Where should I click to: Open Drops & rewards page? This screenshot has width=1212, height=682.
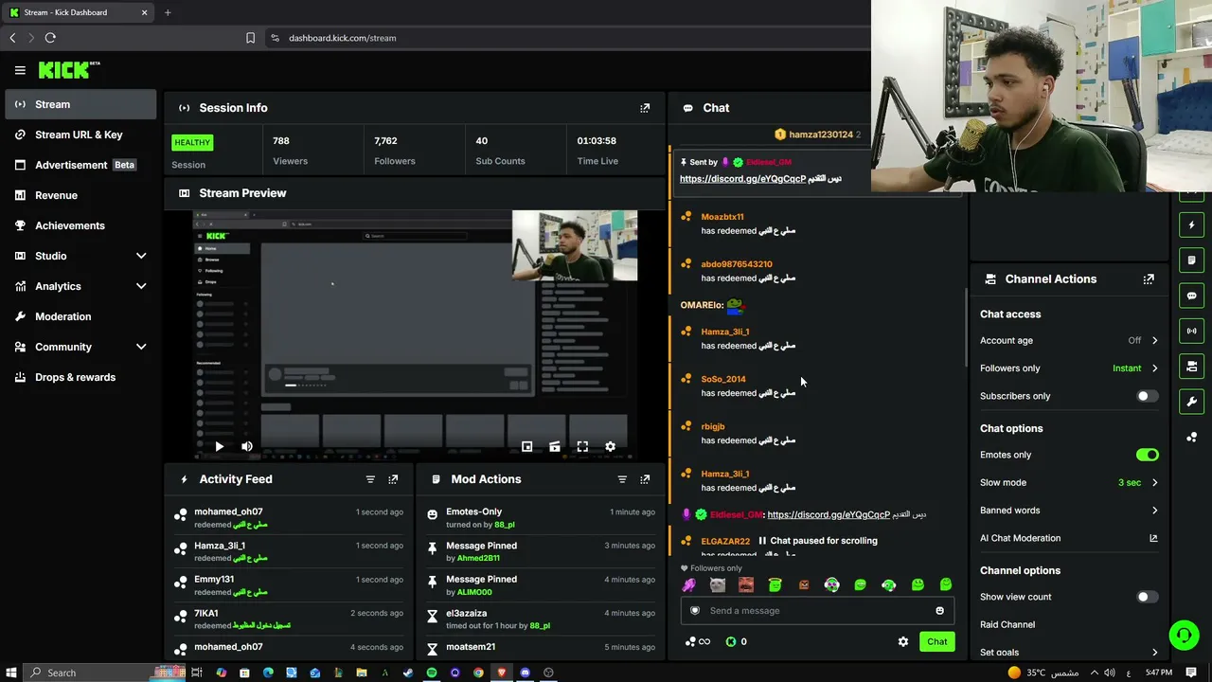[80, 377]
